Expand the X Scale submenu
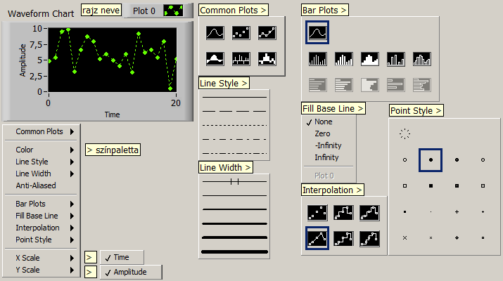Screen dimensions: 503x281 tap(41, 258)
